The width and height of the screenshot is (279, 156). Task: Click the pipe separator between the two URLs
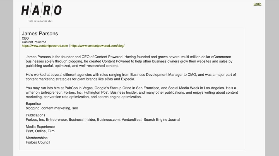(x=69, y=46)
